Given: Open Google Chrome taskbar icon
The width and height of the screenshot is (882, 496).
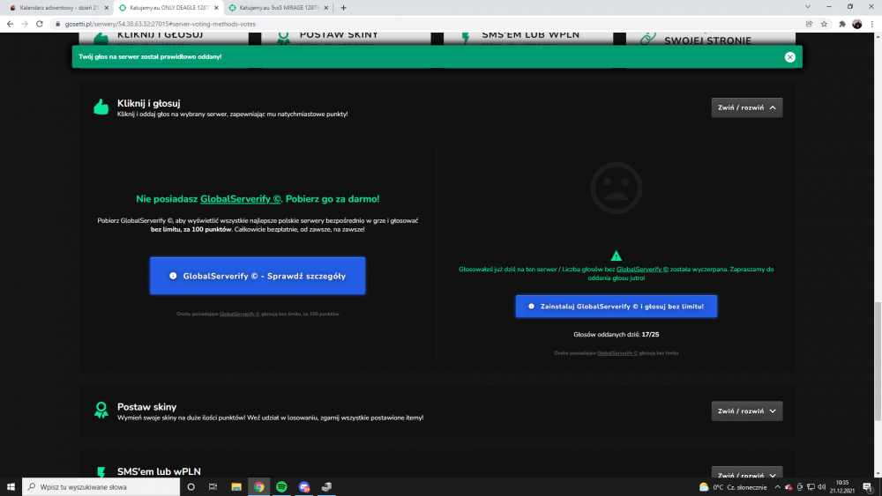Looking at the screenshot, I should pos(258,486).
